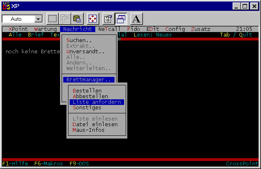Click Quit in the top bar
Screen dimensions: 261x169
pos(245,35)
